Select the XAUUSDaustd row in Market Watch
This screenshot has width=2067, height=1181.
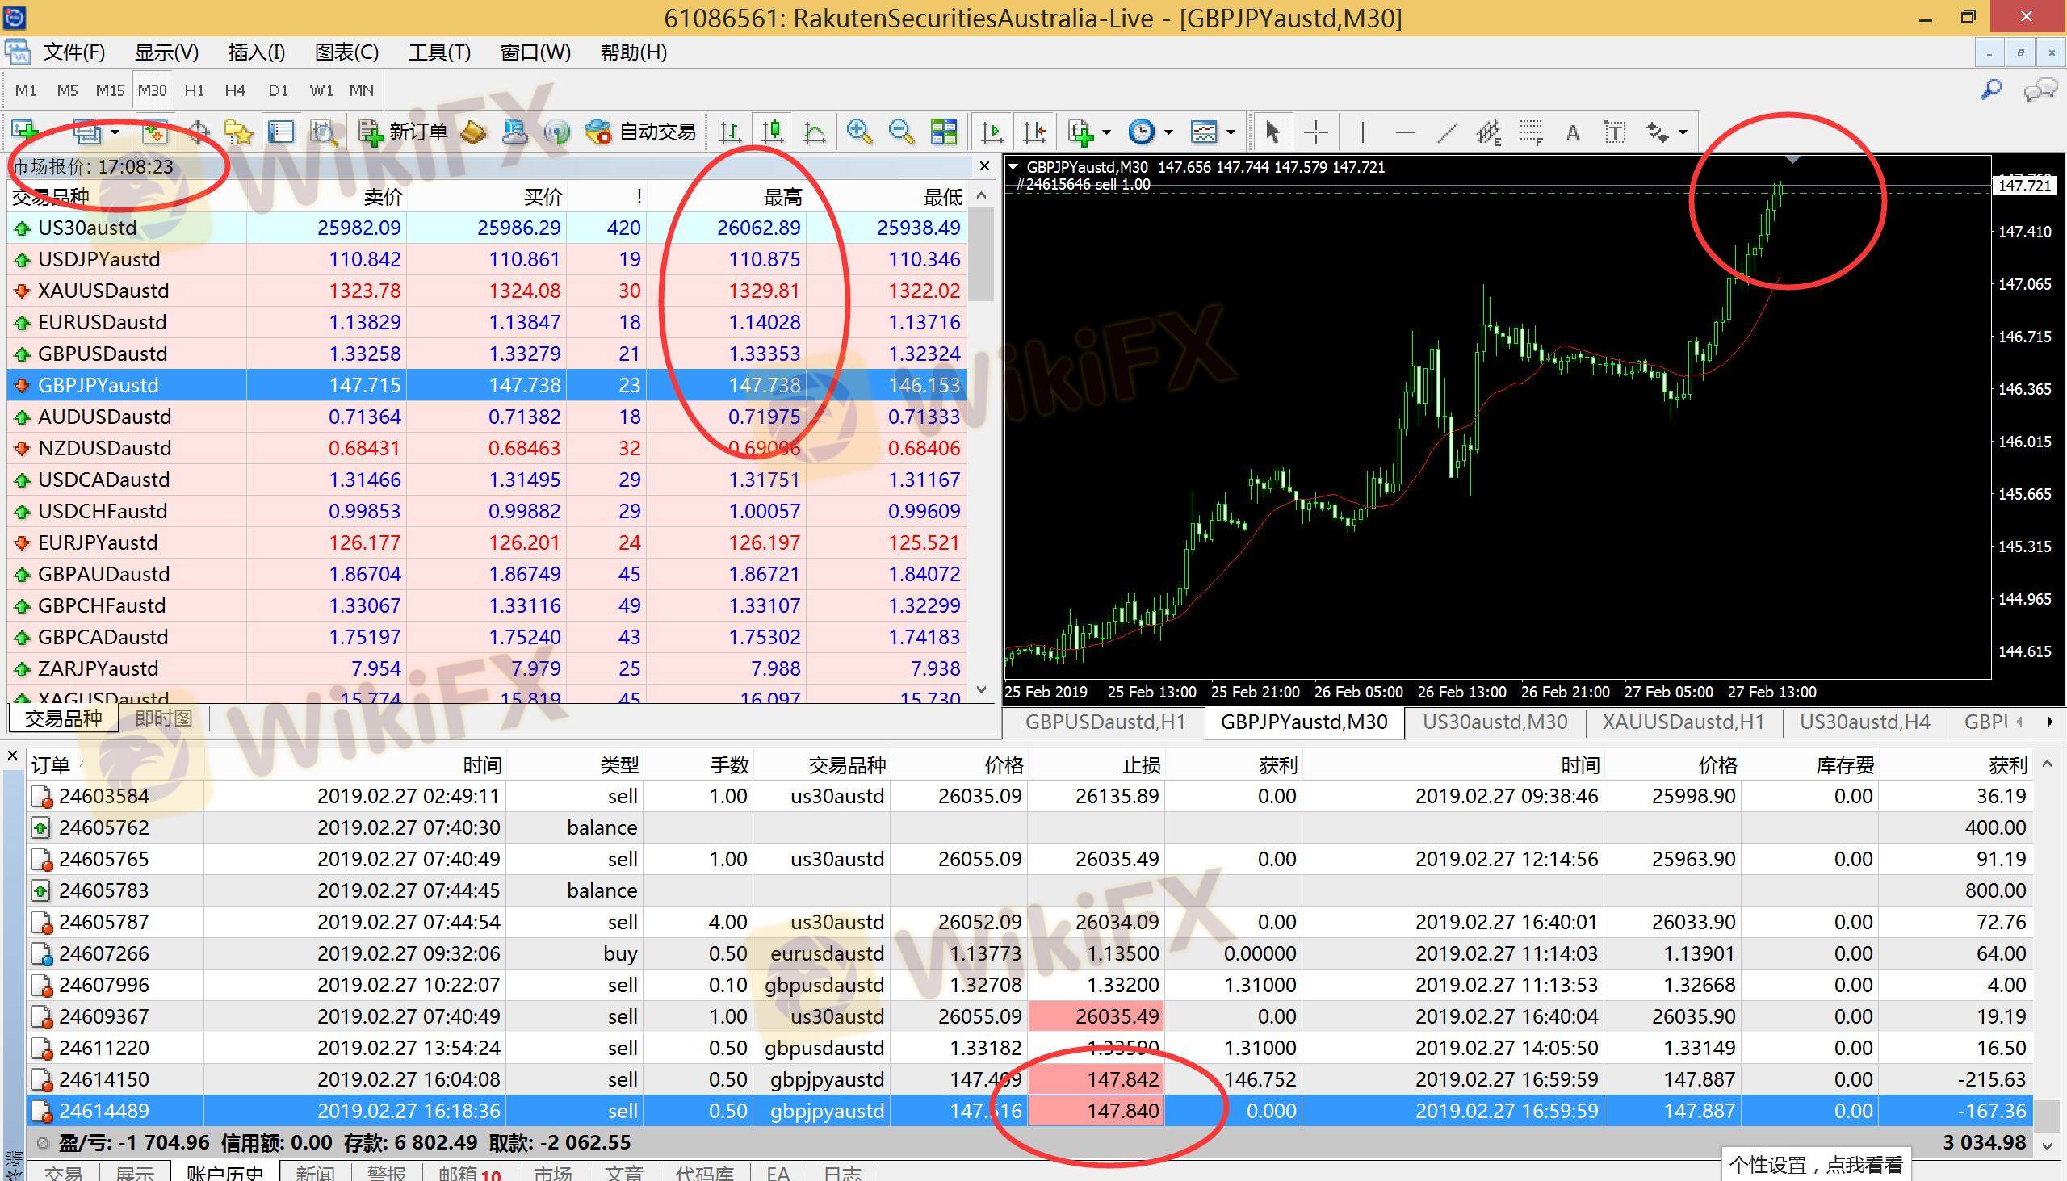tap(487, 291)
